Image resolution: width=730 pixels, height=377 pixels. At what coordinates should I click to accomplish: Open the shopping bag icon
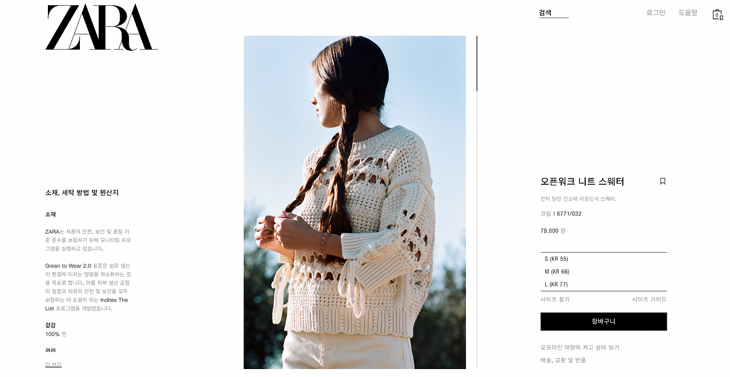click(717, 14)
